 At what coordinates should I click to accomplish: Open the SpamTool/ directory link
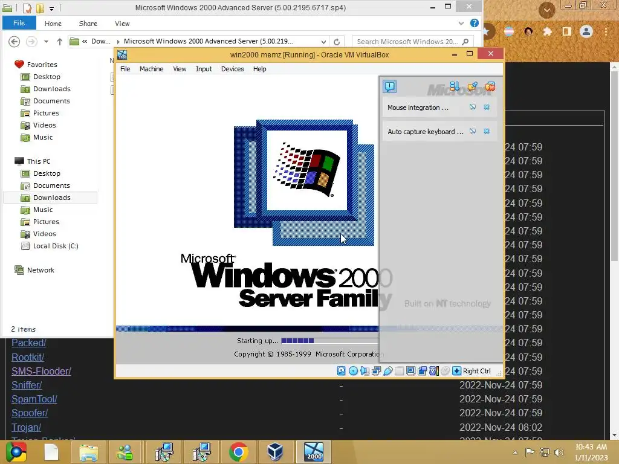click(x=34, y=399)
